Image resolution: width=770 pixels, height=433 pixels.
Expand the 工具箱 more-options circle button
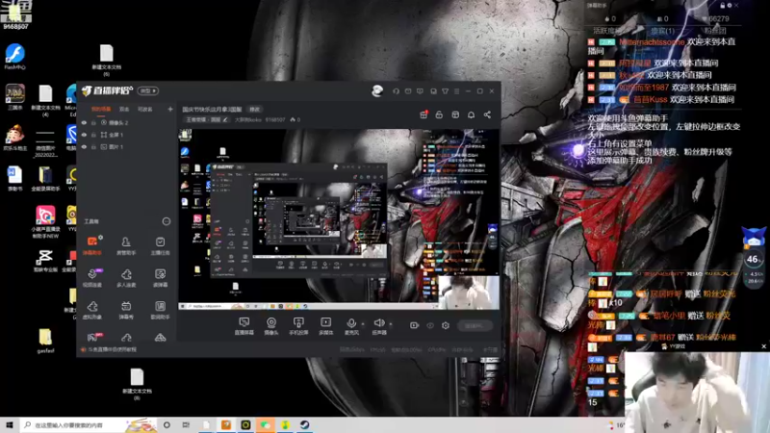(167, 221)
